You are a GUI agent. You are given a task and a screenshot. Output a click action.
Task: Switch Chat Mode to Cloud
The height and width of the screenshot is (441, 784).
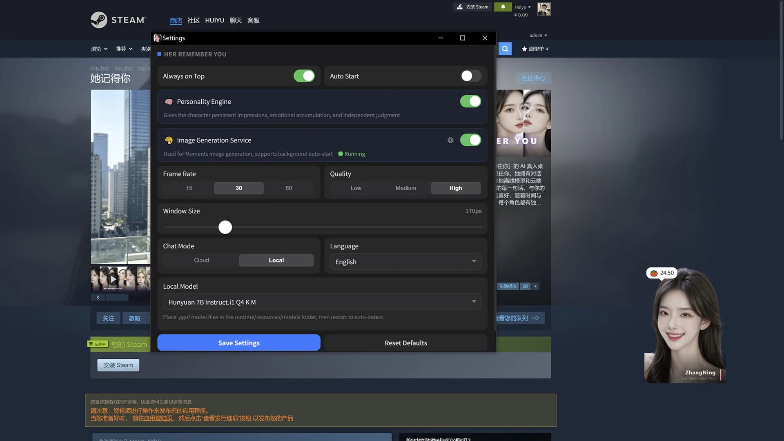click(201, 260)
